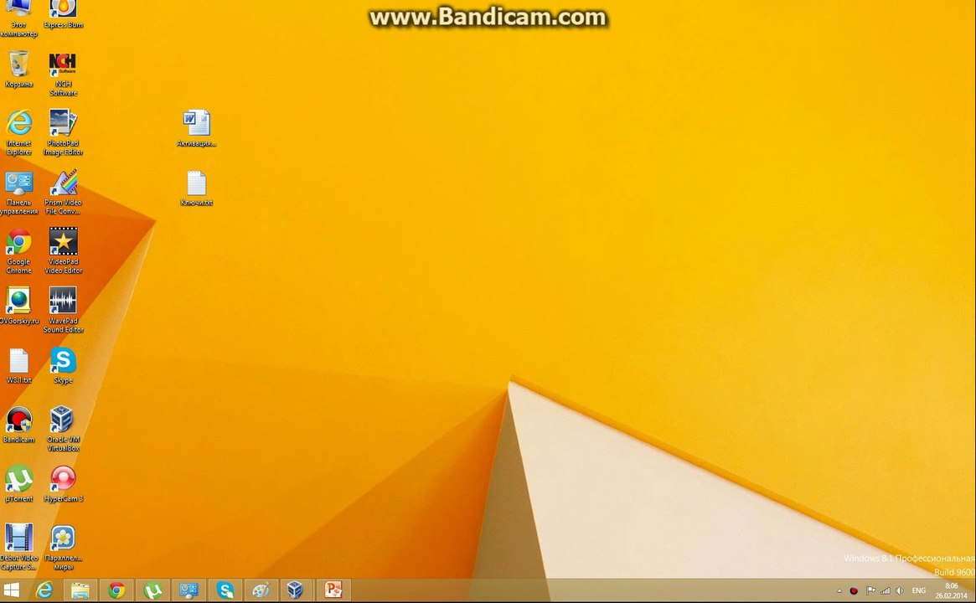Select the VideoPad Video Editor shortcut
The height and width of the screenshot is (603, 976).
pos(63,250)
